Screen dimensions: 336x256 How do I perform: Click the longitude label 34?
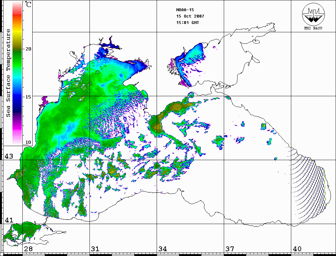pos(162,249)
